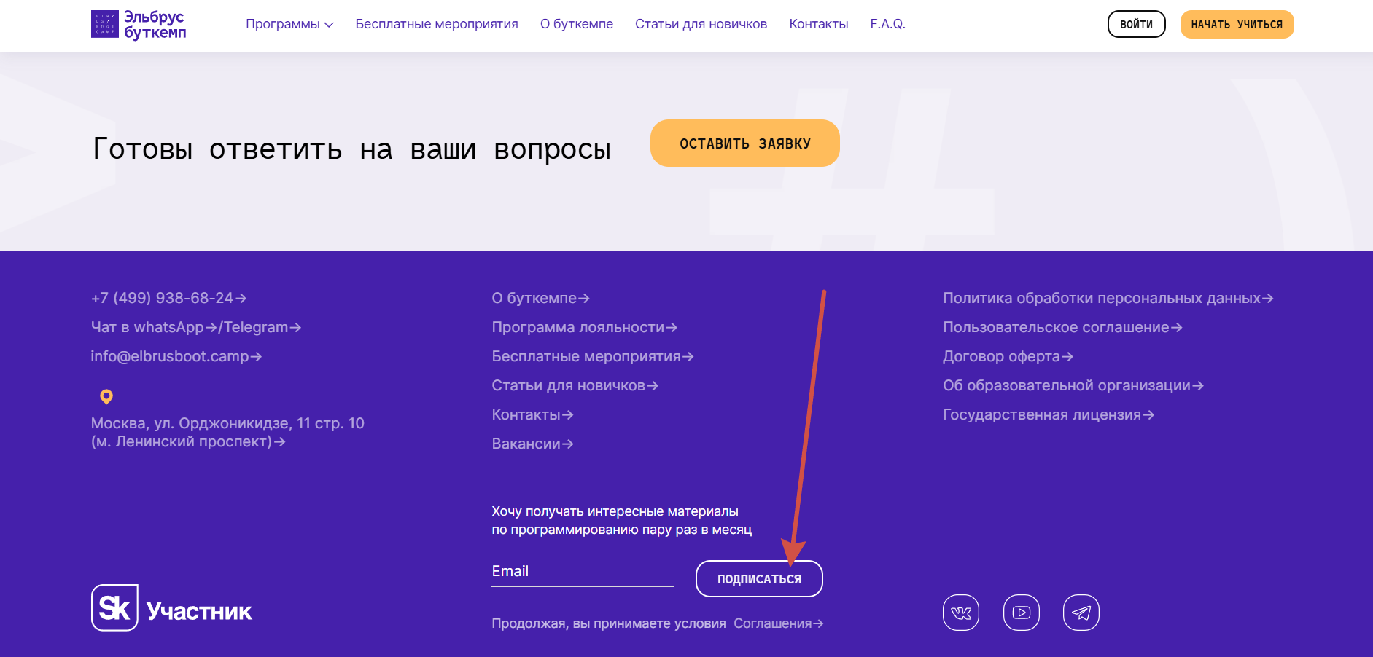The width and height of the screenshot is (1373, 657).
Task: Click the ВОЙТИ button
Action: [x=1136, y=24]
